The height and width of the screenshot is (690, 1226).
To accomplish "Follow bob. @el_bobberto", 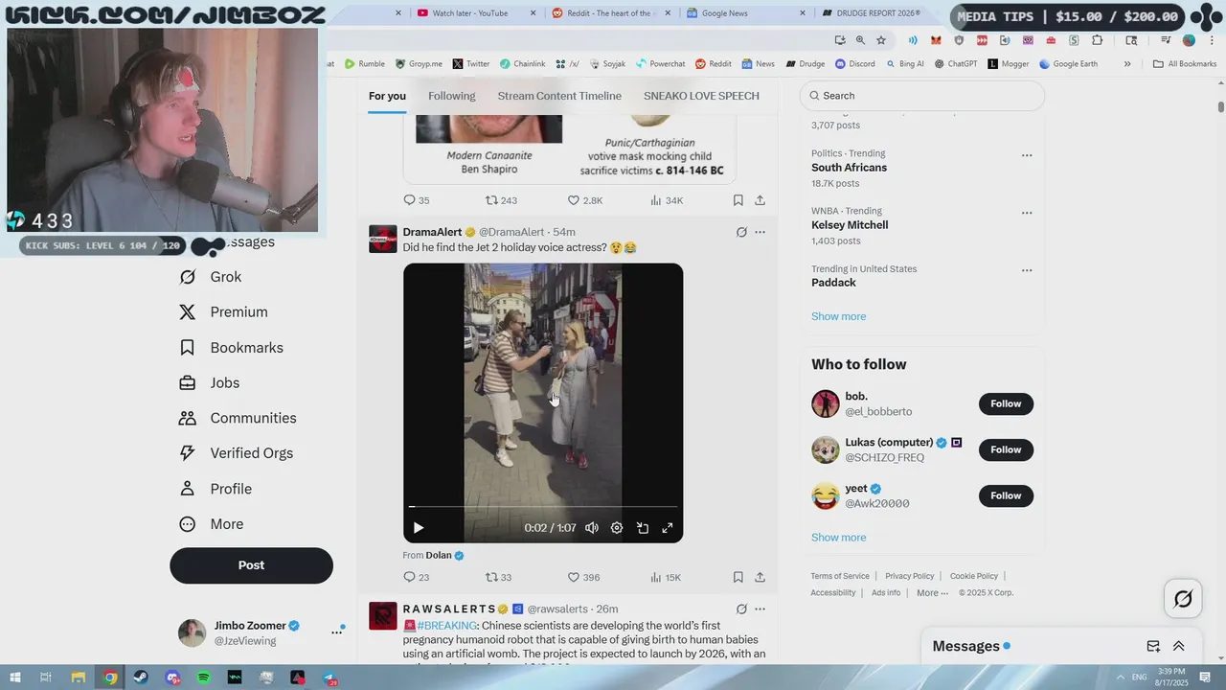I will tap(1006, 403).
